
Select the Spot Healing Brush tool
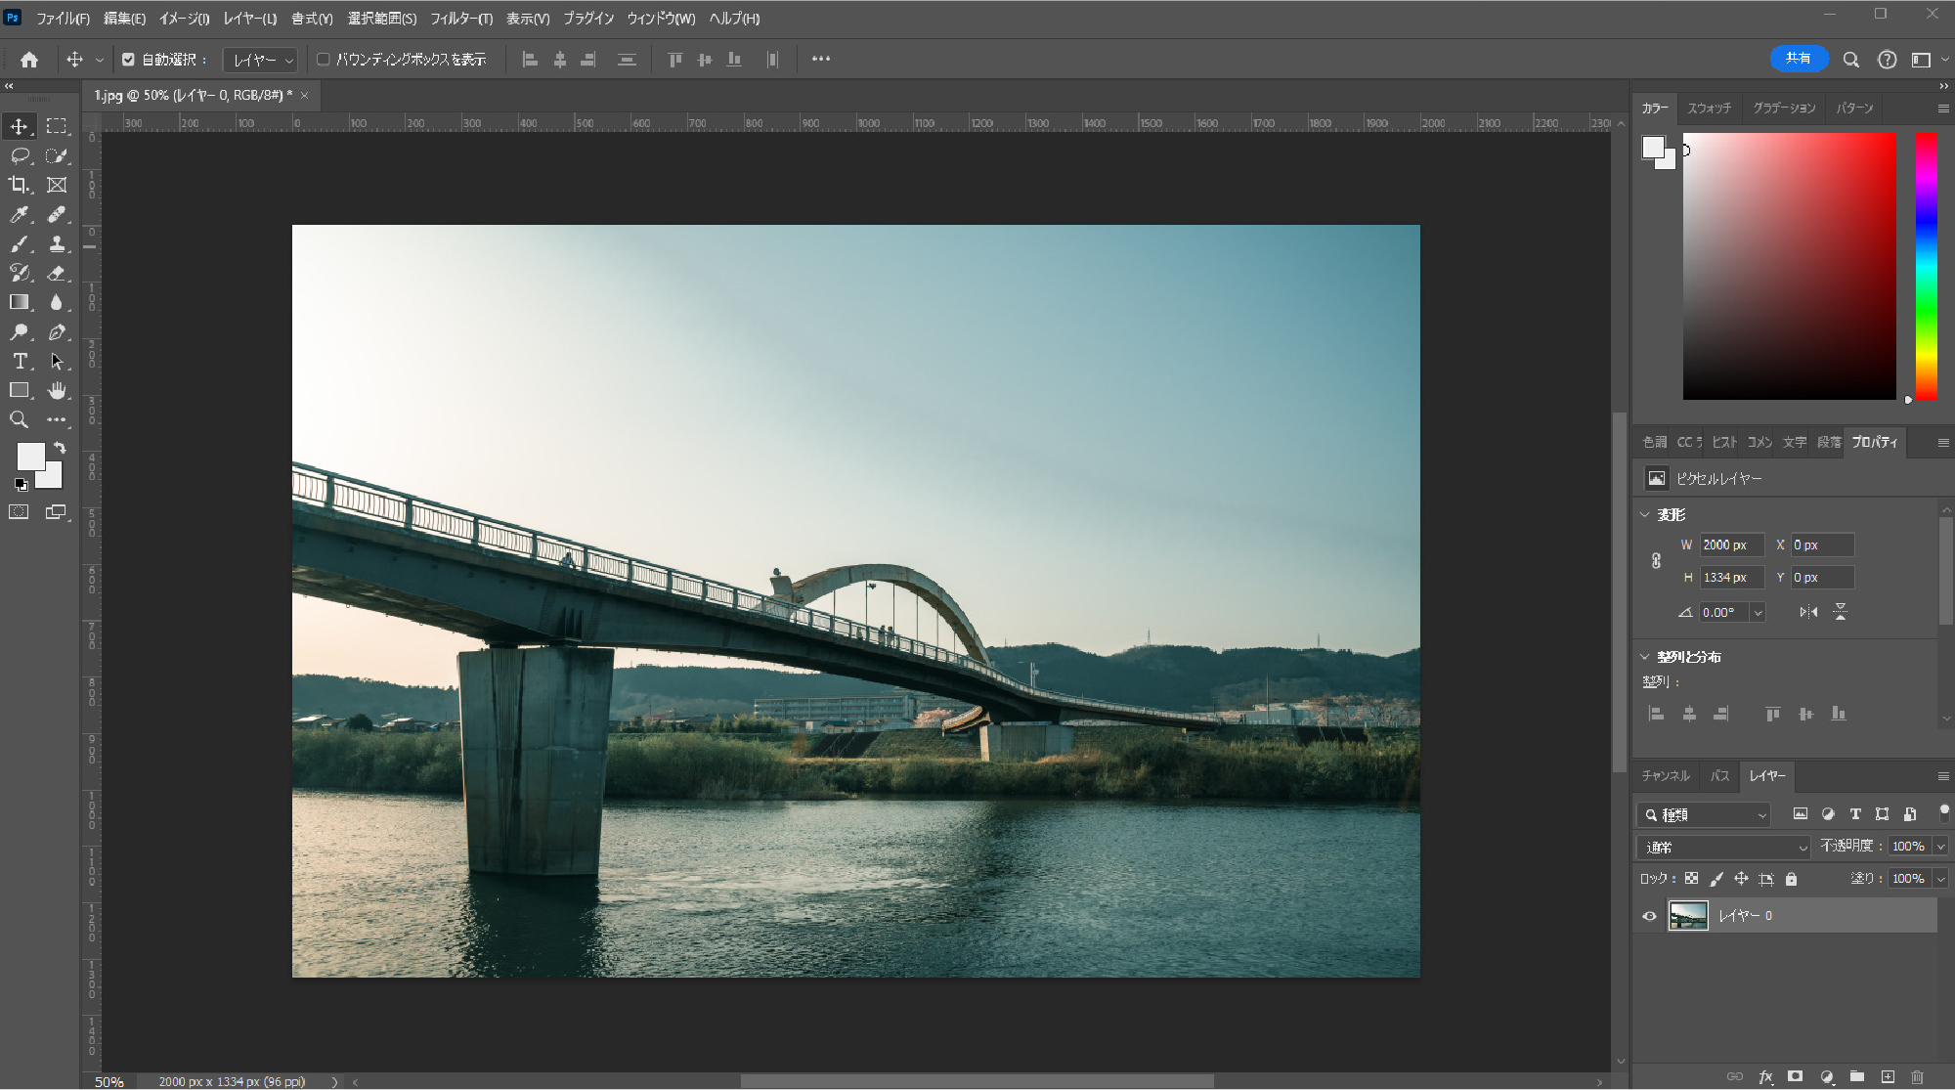coord(57,214)
